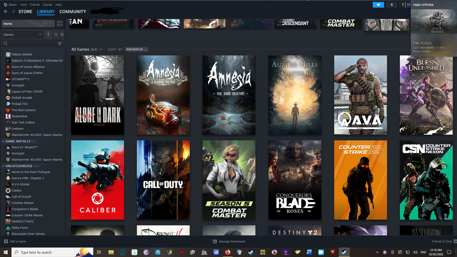Viewport: 457px width, 257px height.
Task: Click the taskbar clock showing 12:18 AM
Action: point(436,252)
